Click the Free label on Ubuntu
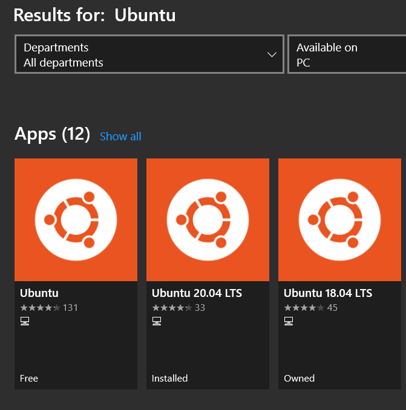406x410 pixels. point(29,379)
